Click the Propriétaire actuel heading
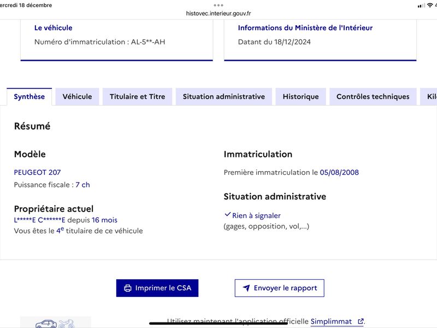This screenshot has height=328, width=437. [54, 209]
